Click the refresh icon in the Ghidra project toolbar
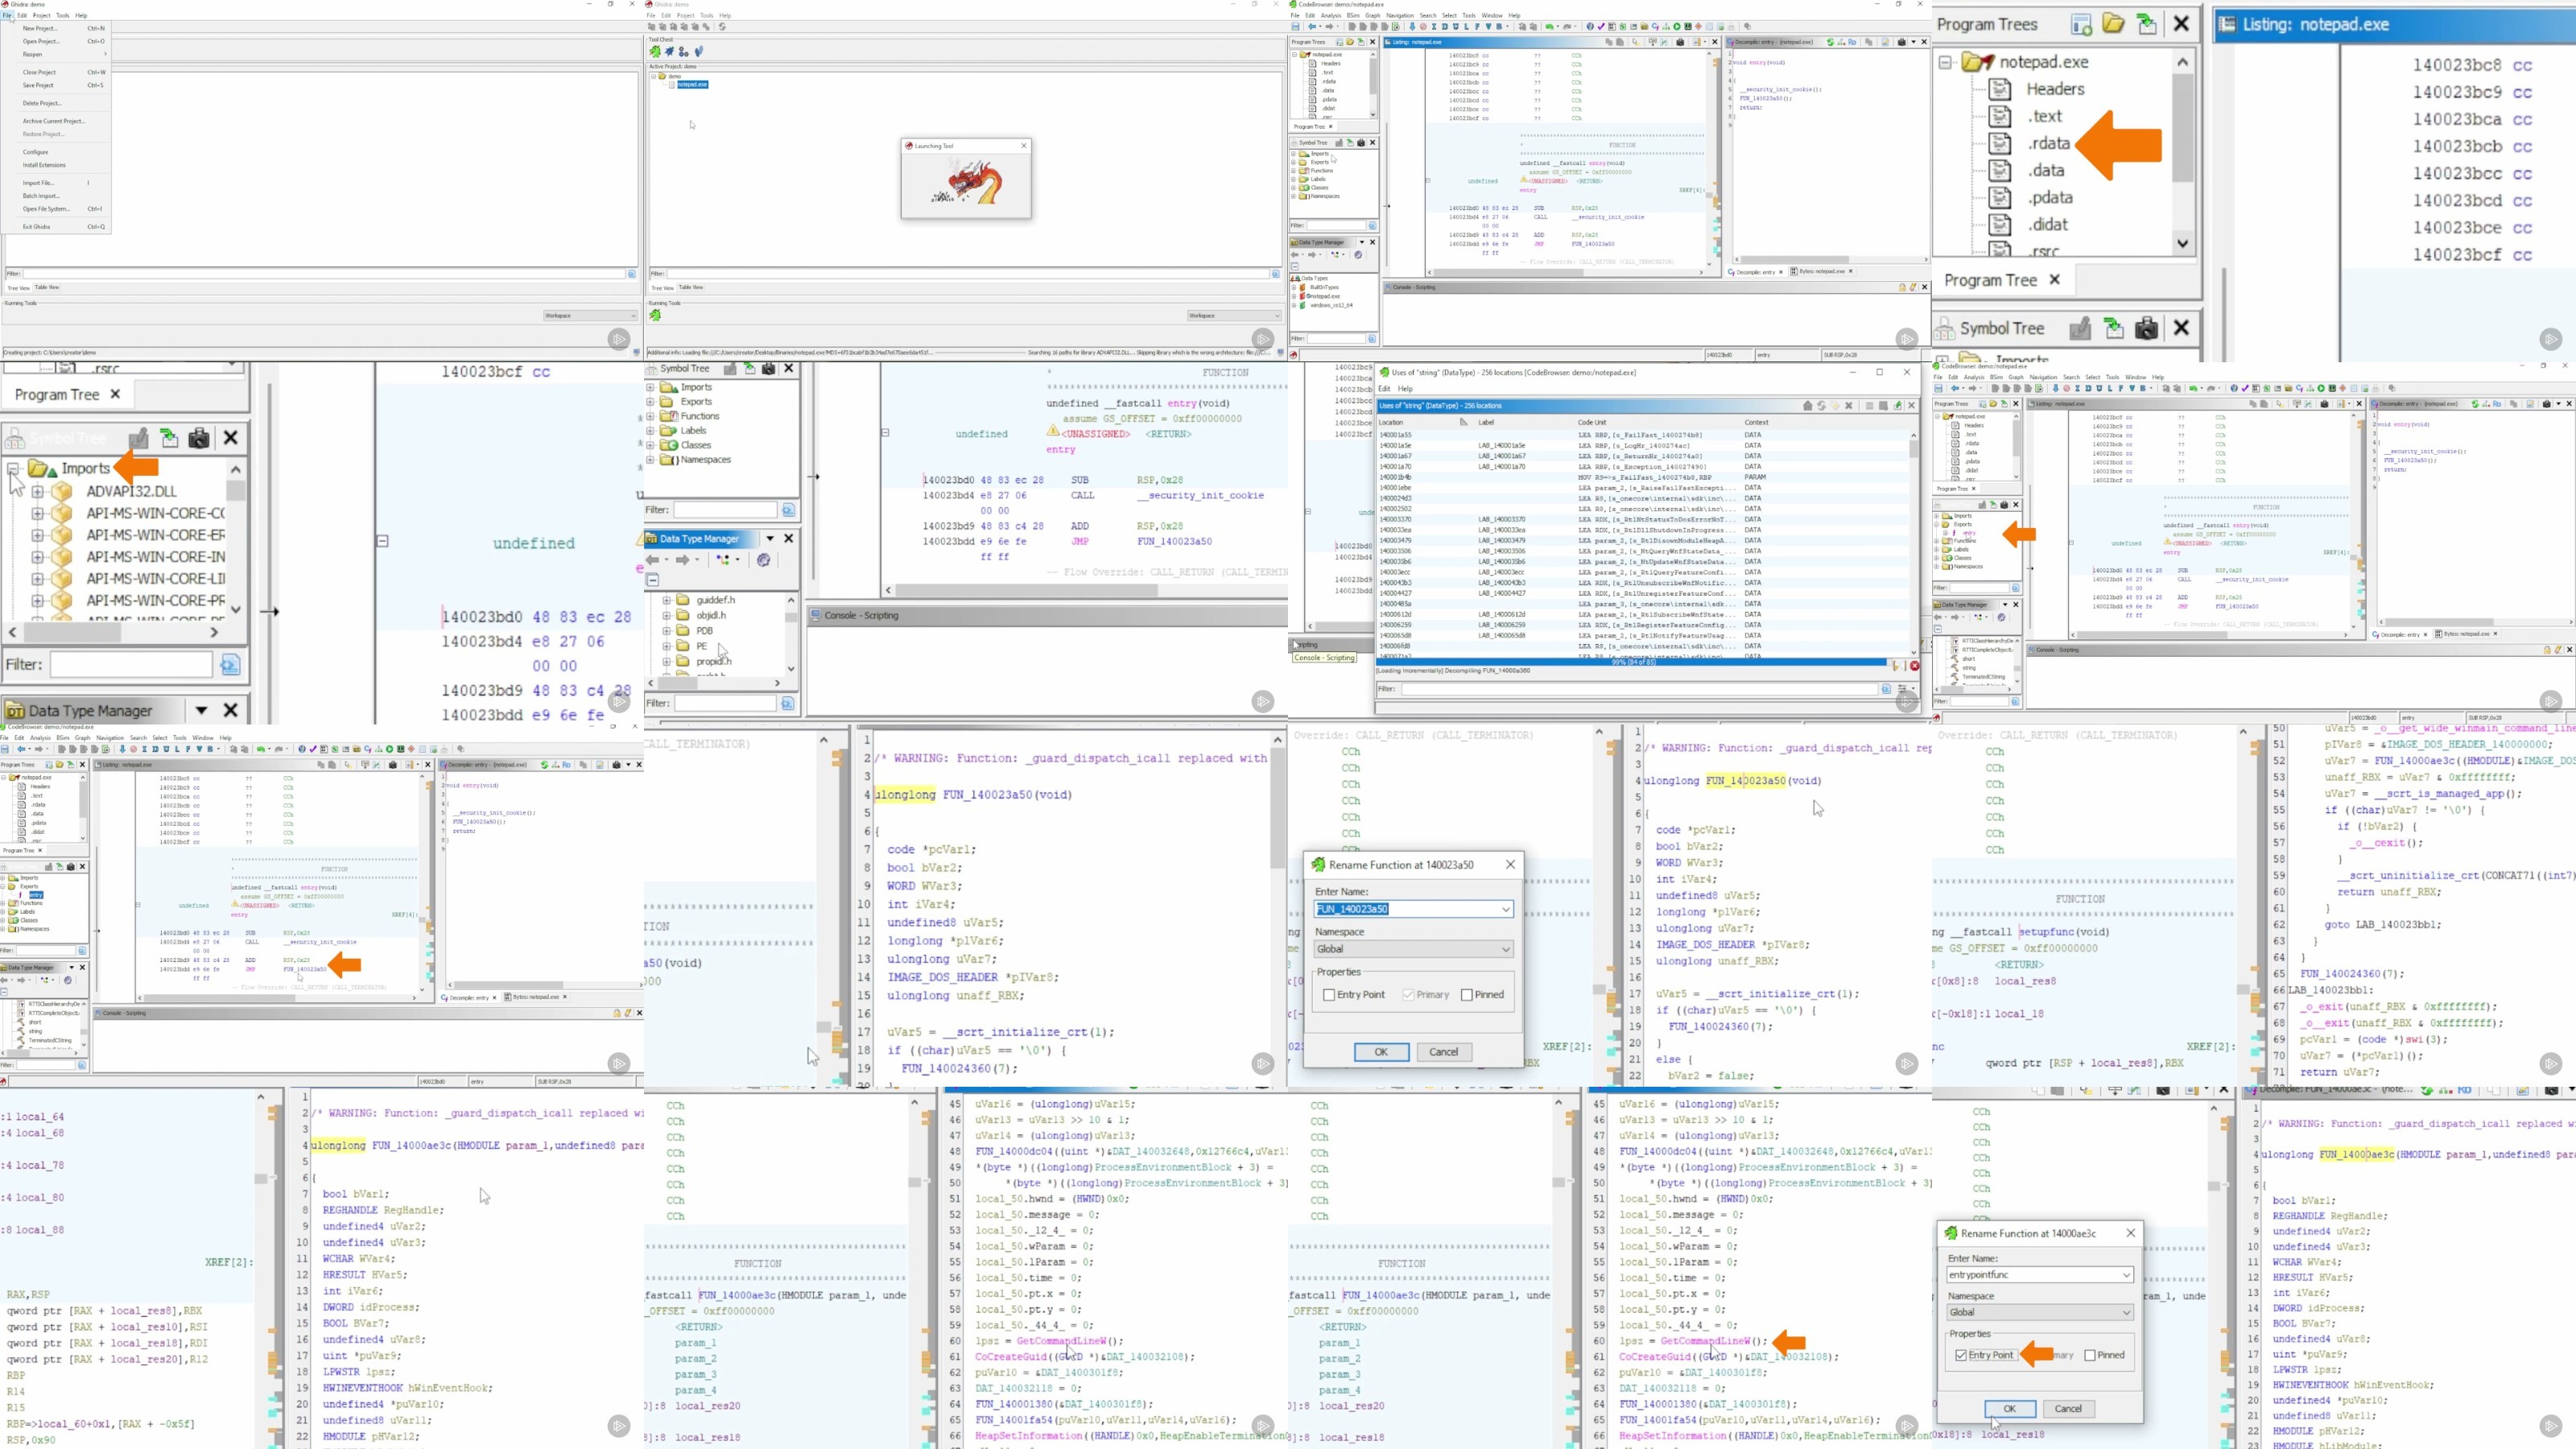Image resolution: width=2576 pixels, height=1449 pixels. pos(722,27)
